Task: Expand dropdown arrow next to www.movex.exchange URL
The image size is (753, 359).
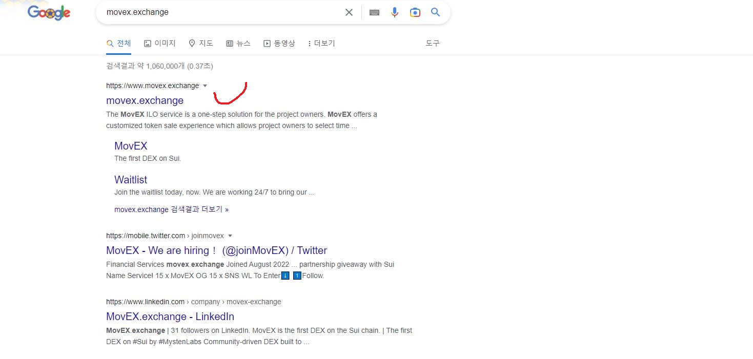Action: click(205, 86)
